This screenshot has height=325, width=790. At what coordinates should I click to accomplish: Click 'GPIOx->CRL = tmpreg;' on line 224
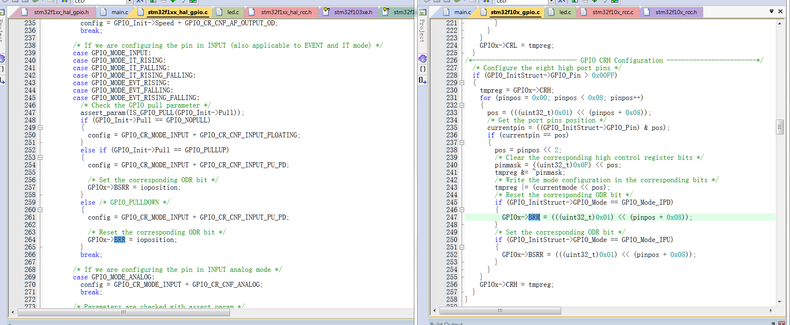[517, 46]
